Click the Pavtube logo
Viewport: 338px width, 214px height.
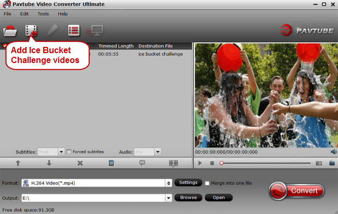[307, 30]
